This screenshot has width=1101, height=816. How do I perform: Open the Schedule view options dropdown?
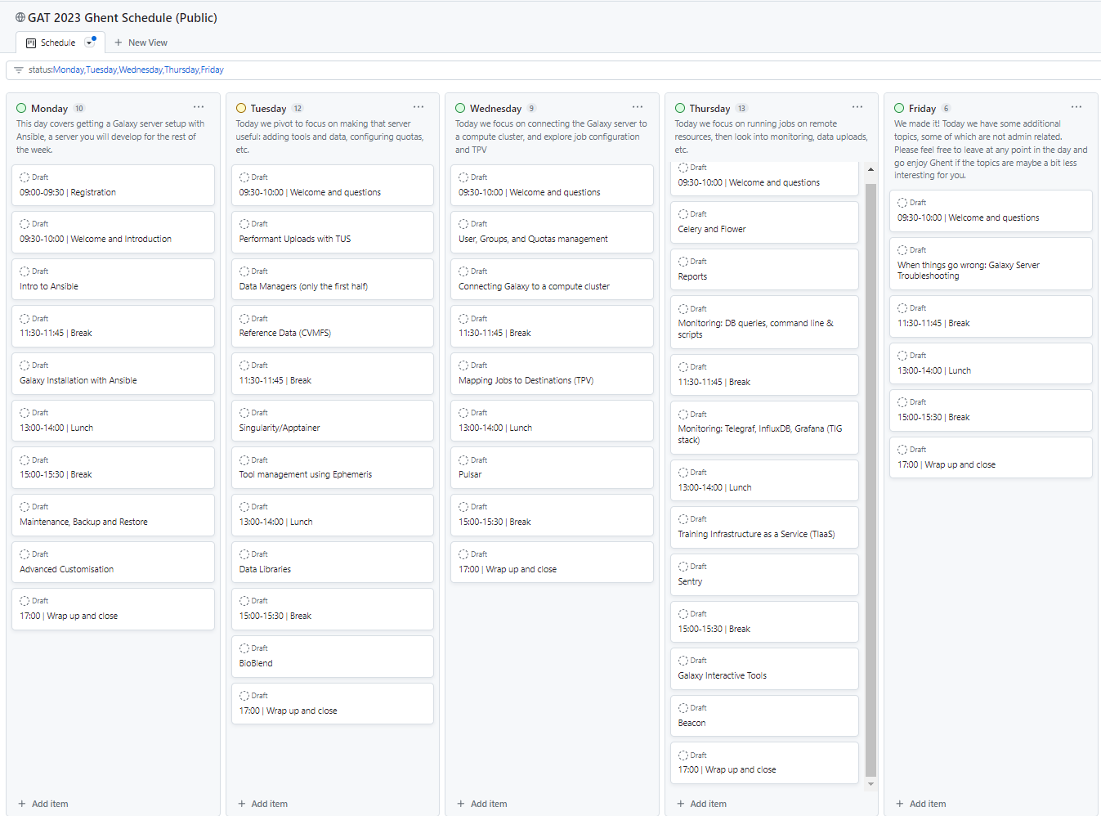click(90, 43)
